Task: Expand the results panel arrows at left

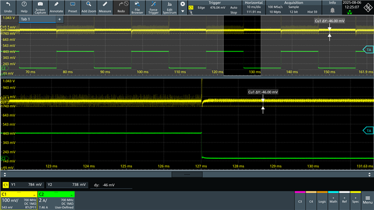Action: [x=5, y=174]
